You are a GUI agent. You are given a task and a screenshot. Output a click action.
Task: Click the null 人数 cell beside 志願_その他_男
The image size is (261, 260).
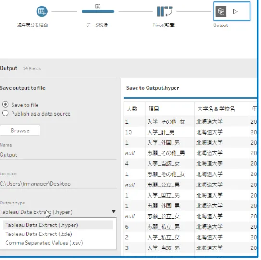pos(135,153)
